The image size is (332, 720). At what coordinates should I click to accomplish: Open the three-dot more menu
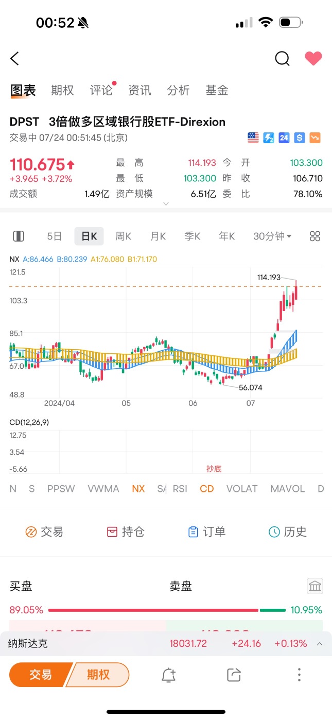coord(299,675)
